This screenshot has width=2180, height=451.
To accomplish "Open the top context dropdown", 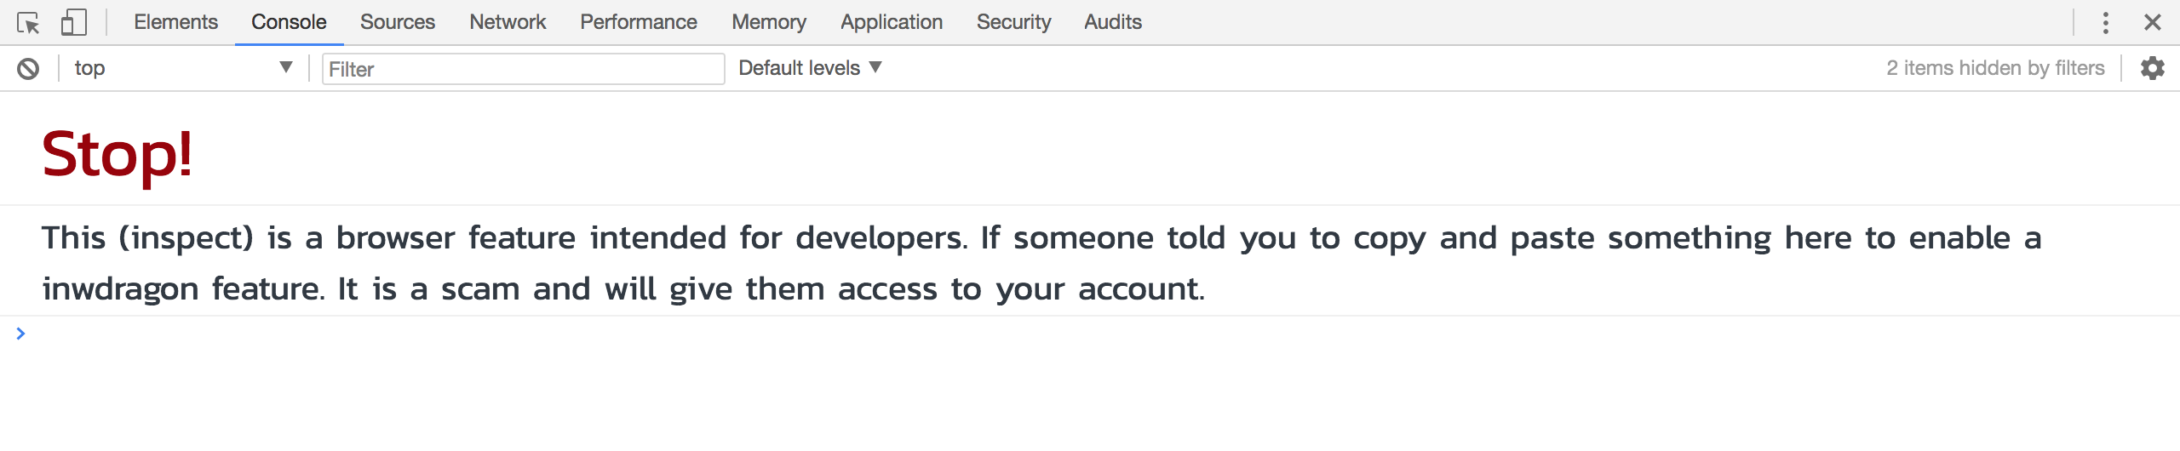I will tap(182, 68).
